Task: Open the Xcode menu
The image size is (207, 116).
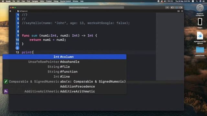Action: [8, 1]
